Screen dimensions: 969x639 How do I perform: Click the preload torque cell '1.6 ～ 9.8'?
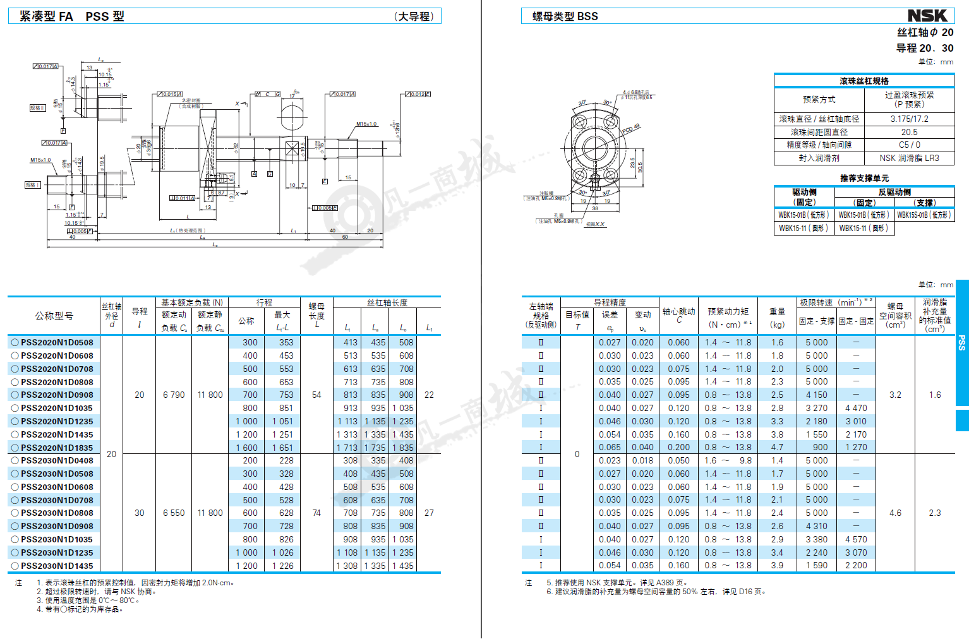click(x=728, y=460)
